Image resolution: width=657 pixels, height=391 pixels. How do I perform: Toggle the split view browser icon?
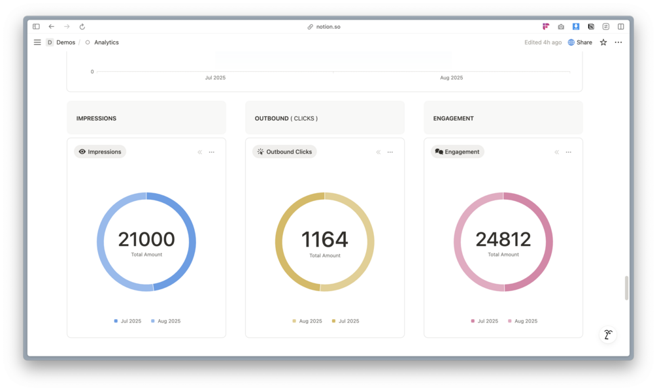(x=620, y=26)
